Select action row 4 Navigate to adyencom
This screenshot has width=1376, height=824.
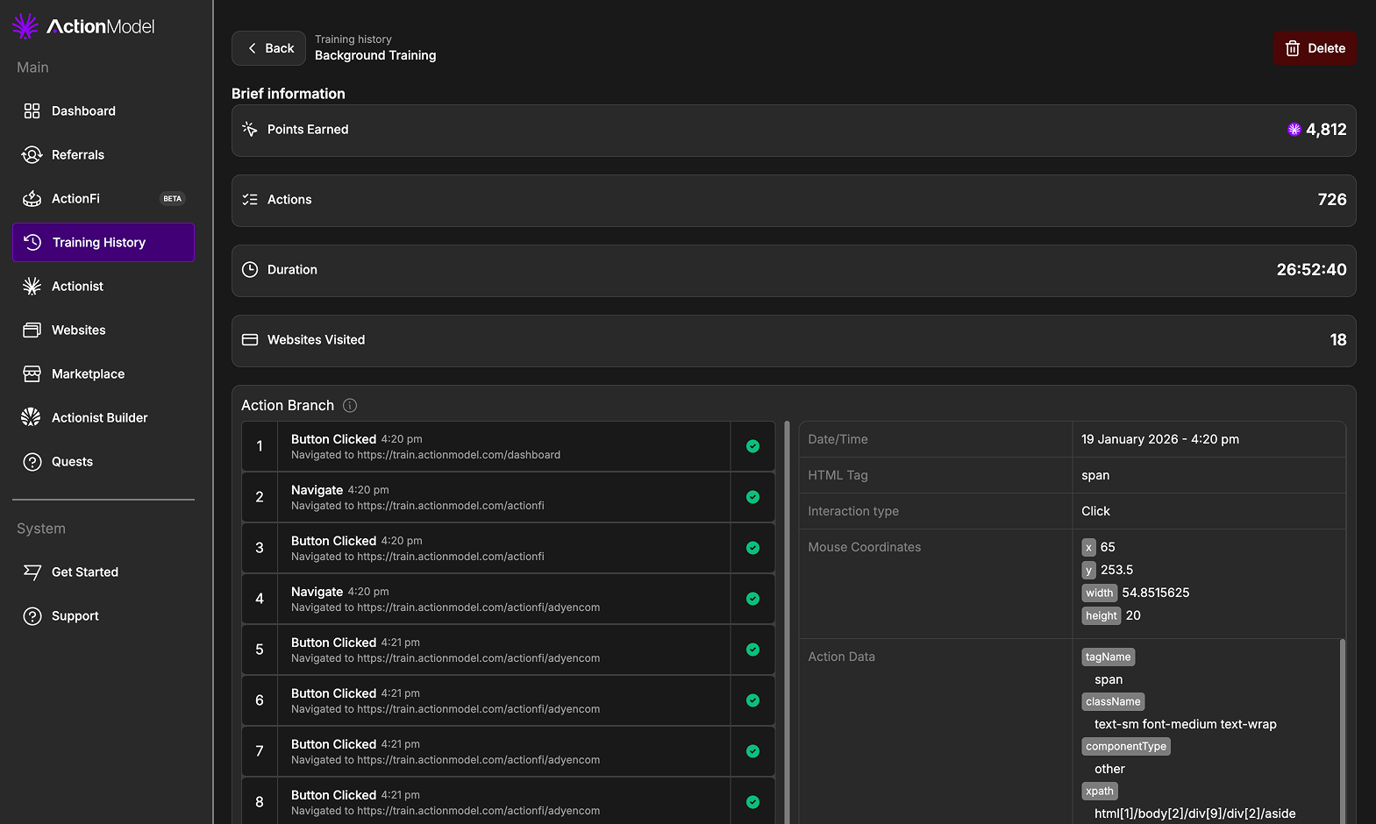tap(508, 599)
